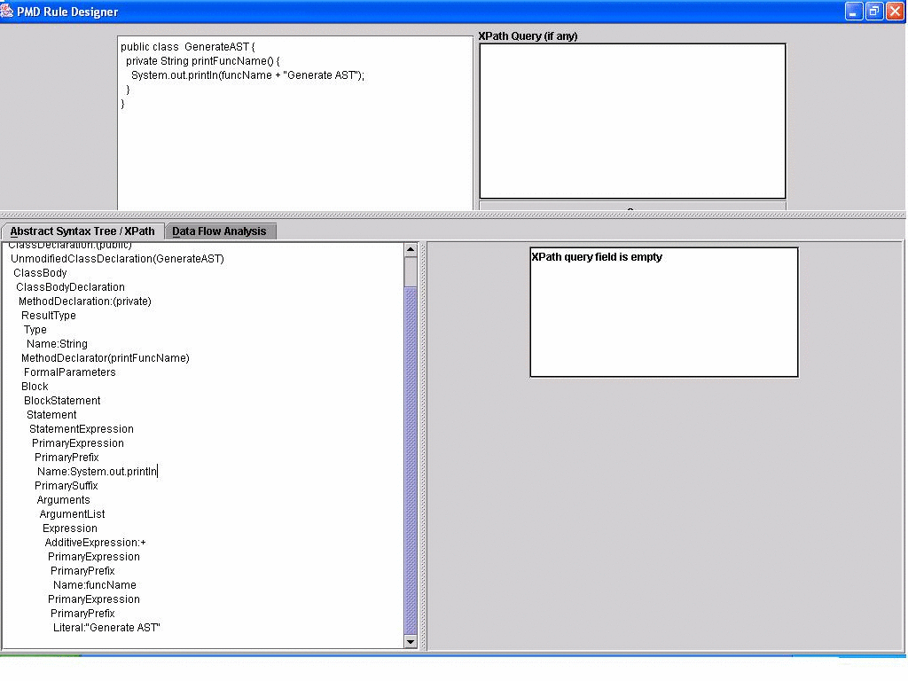Image resolution: width=908 pixels, height=681 pixels.
Task: Click the XPath results box showing empty message
Action: (x=664, y=312)
